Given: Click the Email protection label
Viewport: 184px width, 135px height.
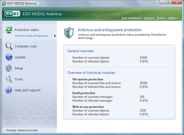Looking at the screenshot, I should click(84, 93).
